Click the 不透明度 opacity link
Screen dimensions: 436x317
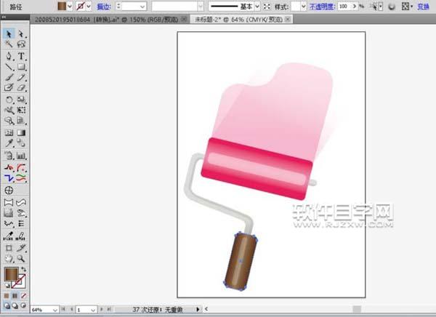click(323, 5)
